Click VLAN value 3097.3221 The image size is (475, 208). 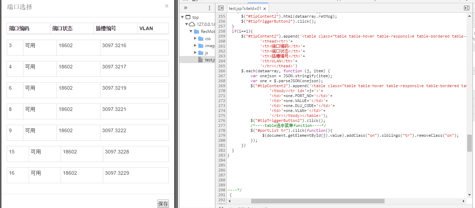114,109
